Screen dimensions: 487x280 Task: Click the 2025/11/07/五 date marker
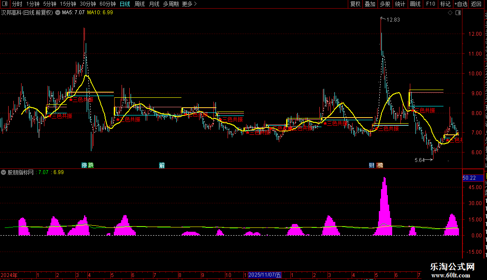[265, 275]
